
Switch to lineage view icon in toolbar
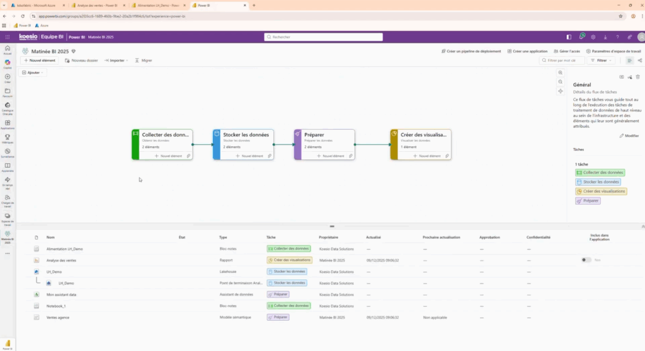640,60
